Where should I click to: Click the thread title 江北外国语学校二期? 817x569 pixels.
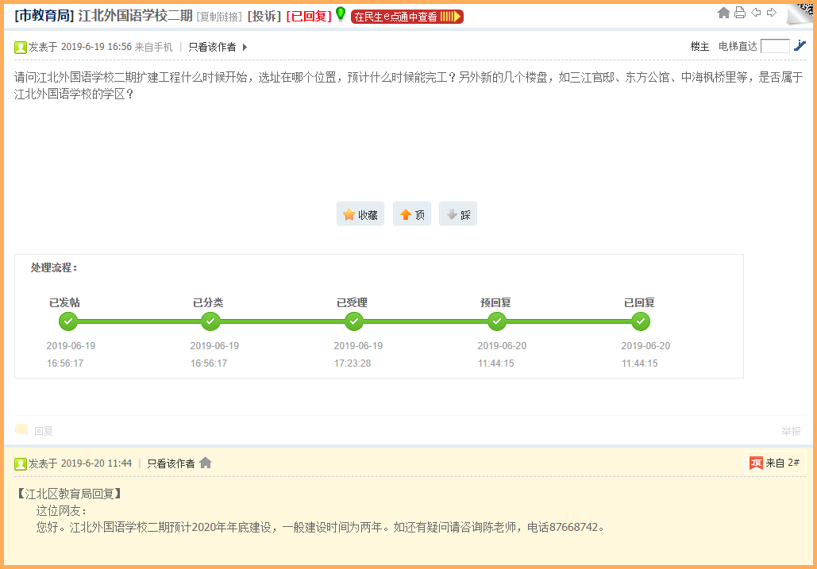point(136,16)
